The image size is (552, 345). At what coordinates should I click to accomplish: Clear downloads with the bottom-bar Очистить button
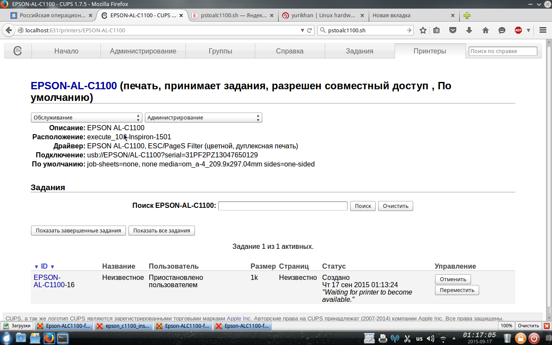528,326
